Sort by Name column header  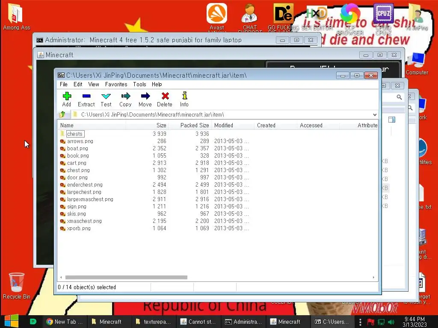92,125
